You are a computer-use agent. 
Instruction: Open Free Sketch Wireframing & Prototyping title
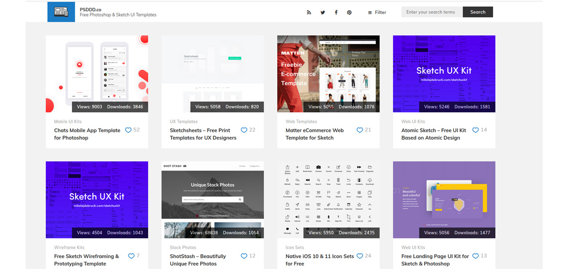(x=87, y=260)
